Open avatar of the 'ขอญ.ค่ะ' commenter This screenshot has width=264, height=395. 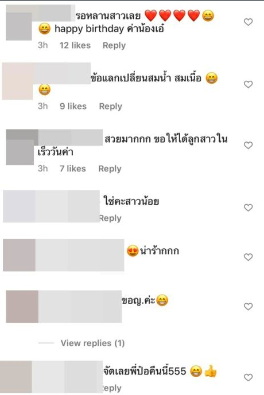tap(22, 306)
